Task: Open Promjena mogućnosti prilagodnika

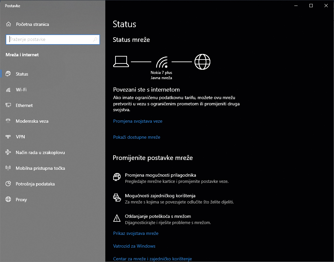Action: [x=160, y=175]
